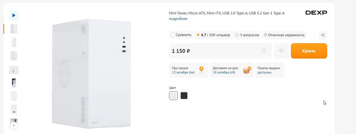Click the orange location pin icon
This screenshot has height=134, width=356.
(201, 70)
